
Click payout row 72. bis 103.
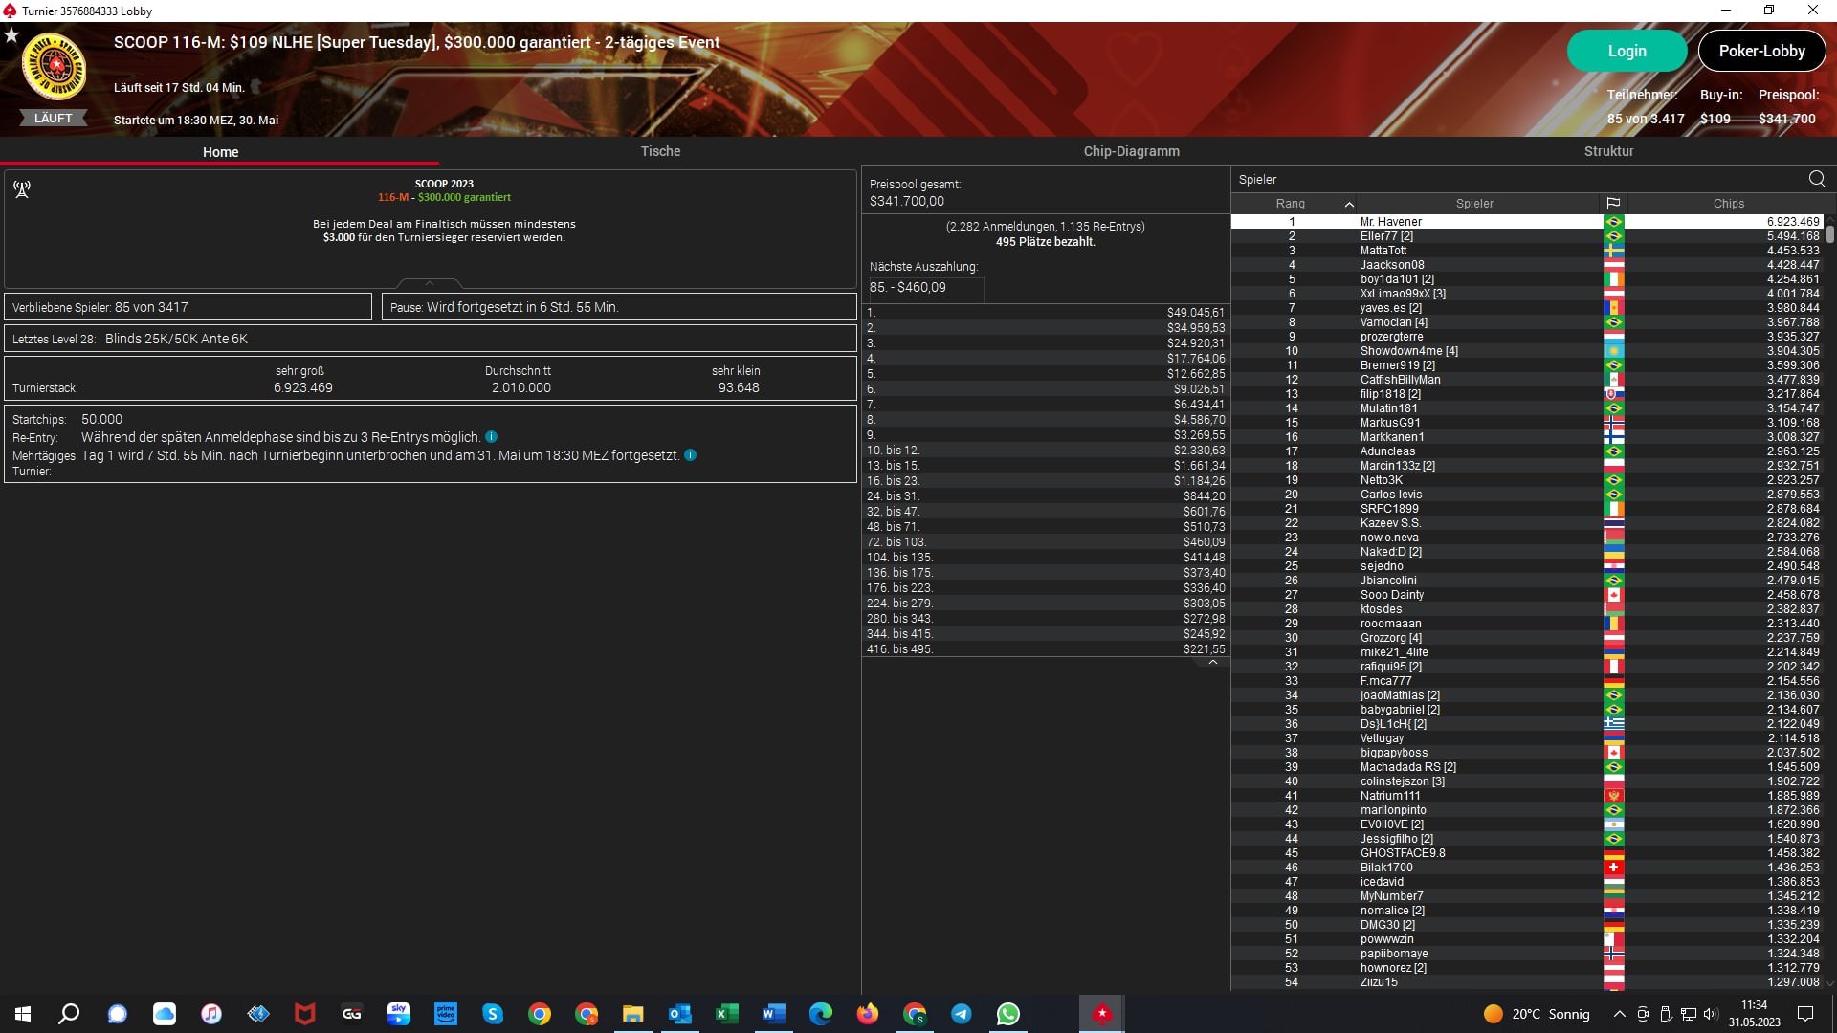1046,542
